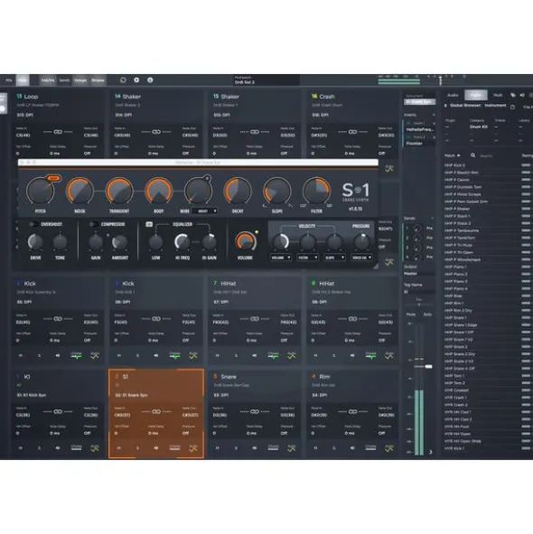
Task: Open the Filter velocity target dropdown
Action: (307, 258)
